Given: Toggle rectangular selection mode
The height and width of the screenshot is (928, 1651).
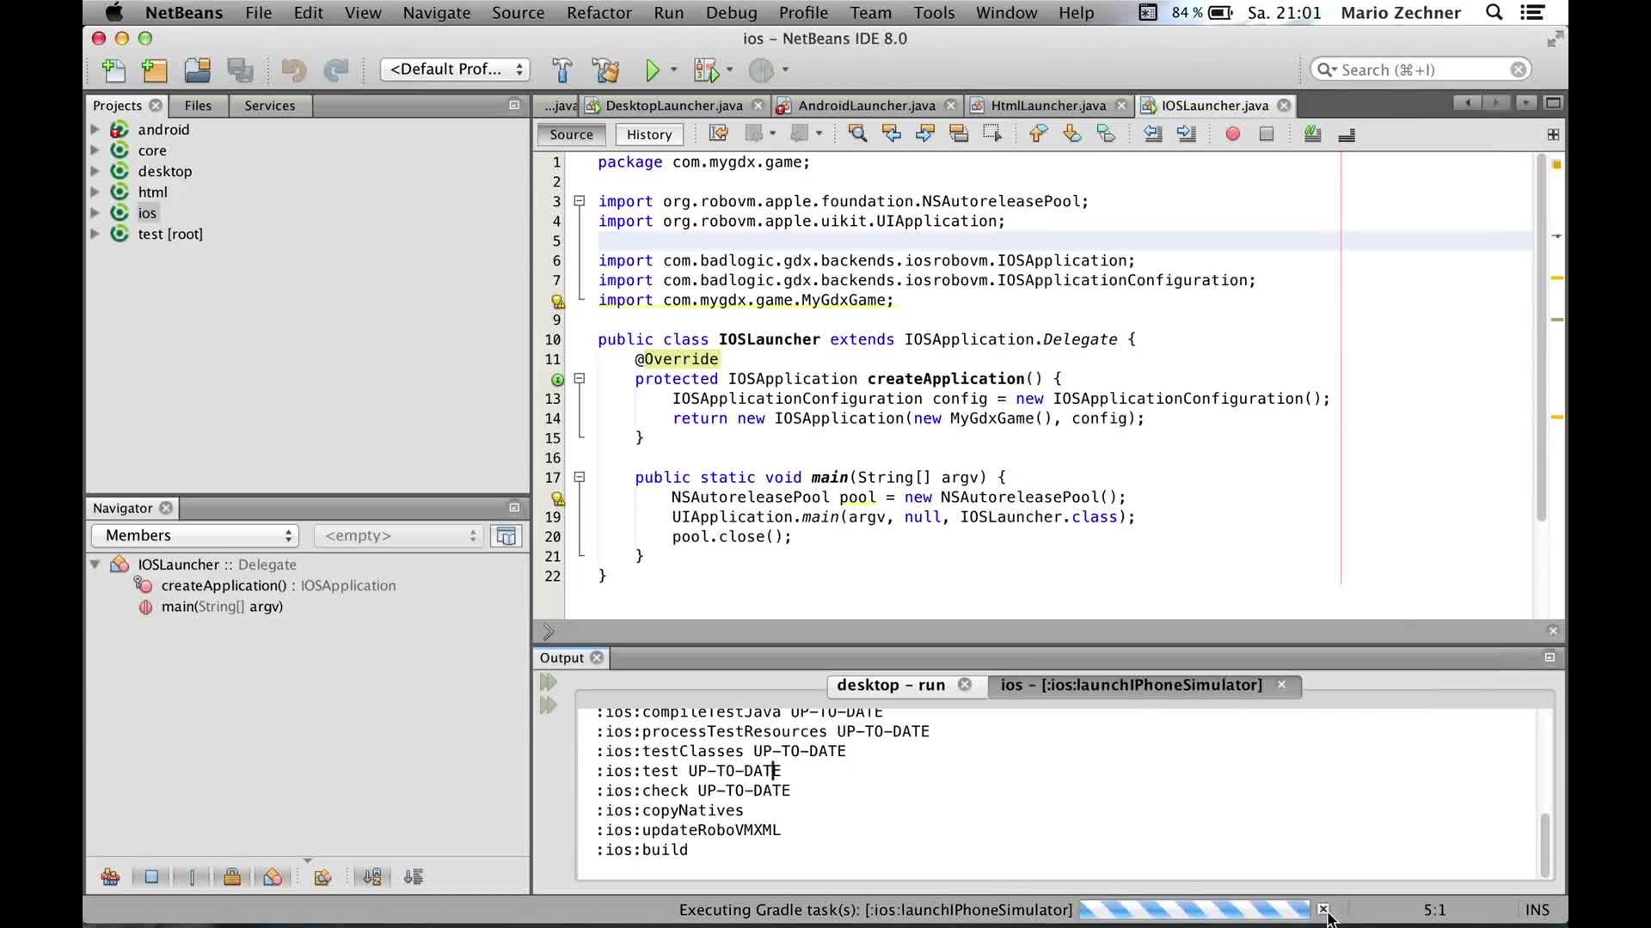Looking at the screenshot, I should (992, 134).
